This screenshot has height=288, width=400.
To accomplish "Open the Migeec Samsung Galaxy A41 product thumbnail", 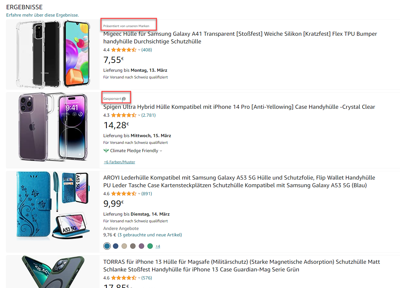I will [53, 54].
